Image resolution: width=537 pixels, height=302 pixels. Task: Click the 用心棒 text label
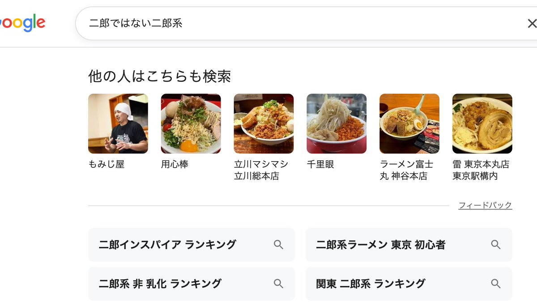click(x=175, y=165)
